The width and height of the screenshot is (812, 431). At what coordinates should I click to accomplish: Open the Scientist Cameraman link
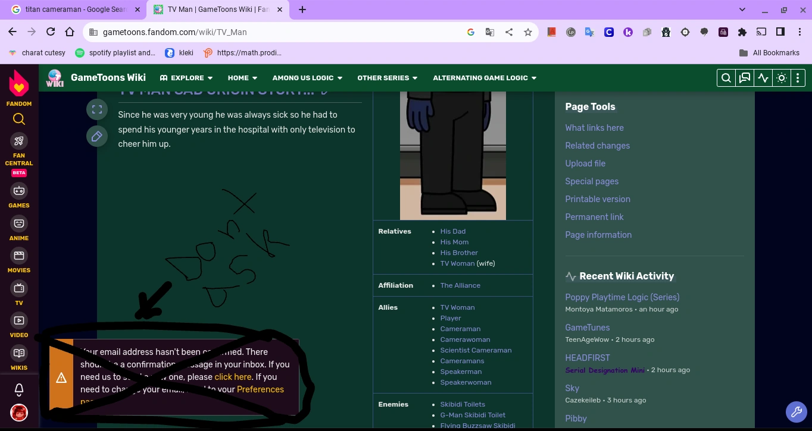tap(476, 350)
